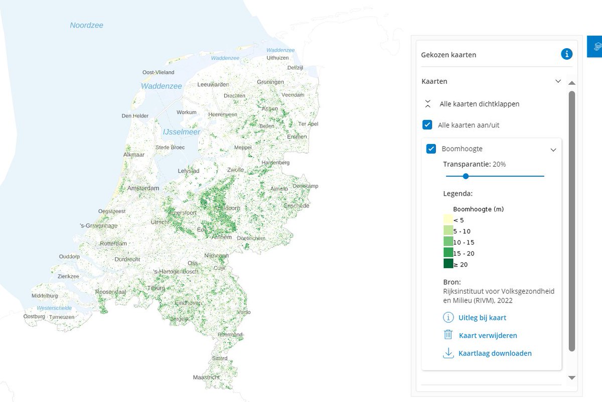The width and height of the screenshot is (602, 402).
Task: Click the info circle next to Uitleg bij kaart
Action: (x=447, y=317)
